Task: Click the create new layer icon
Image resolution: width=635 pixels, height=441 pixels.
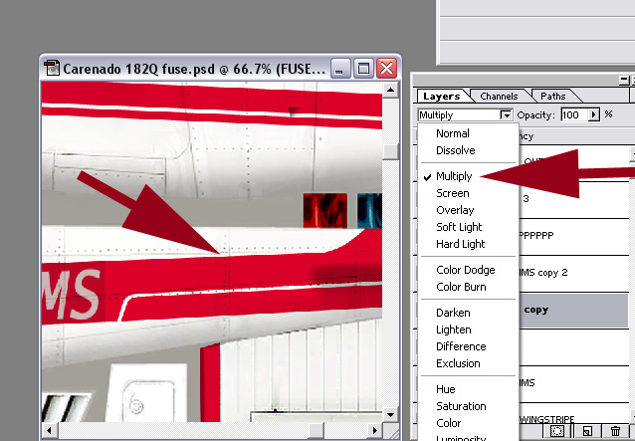Action: (x=587, y=431)
